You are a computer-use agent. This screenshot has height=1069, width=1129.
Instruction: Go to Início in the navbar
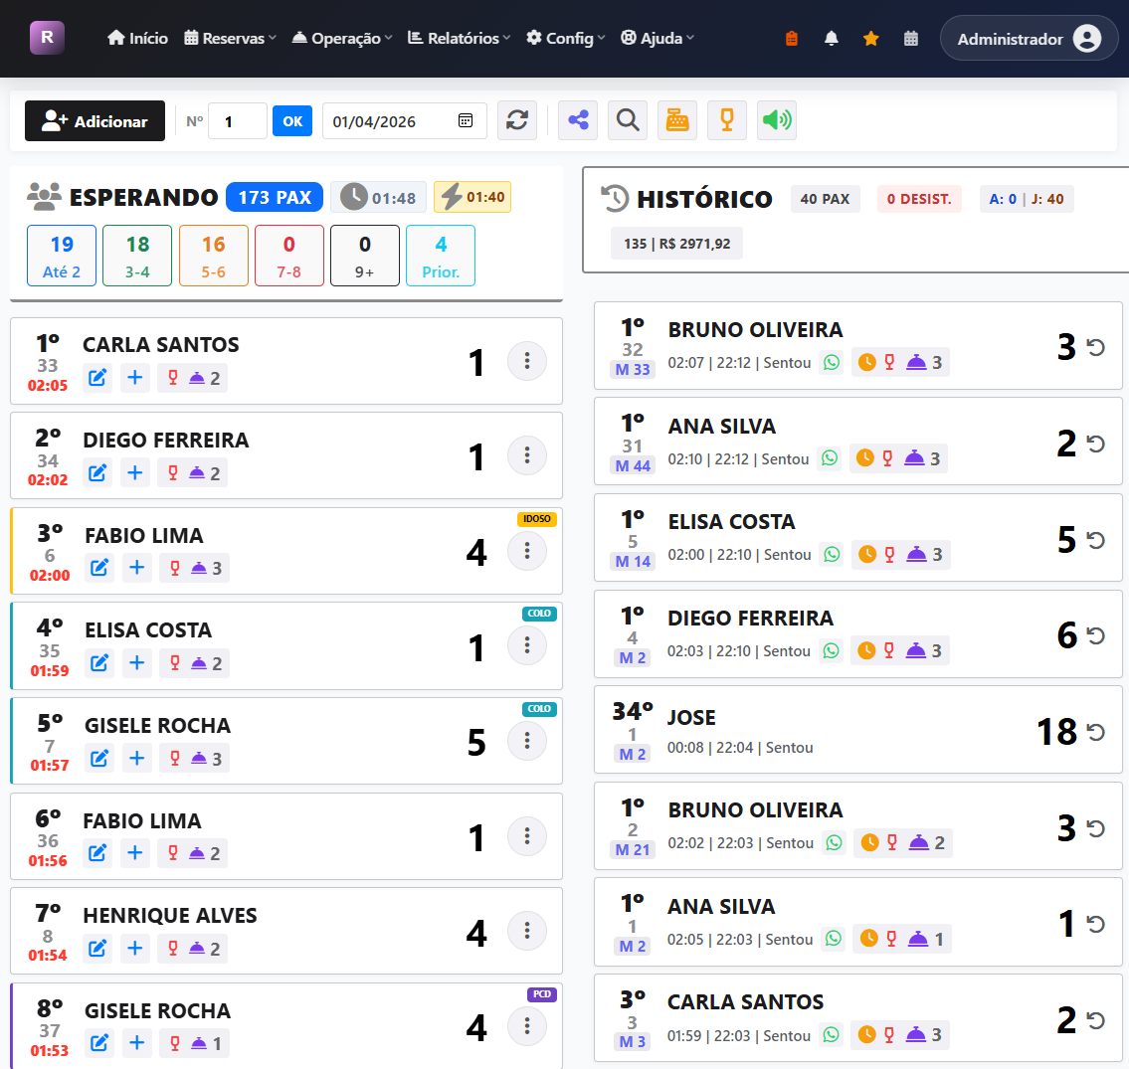coord(138,39)
